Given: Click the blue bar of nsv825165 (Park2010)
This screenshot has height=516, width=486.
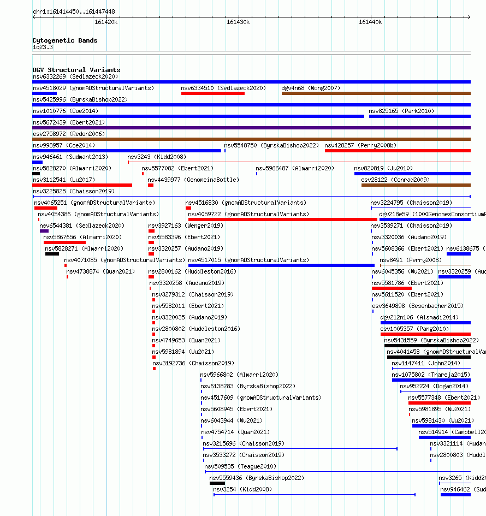Looking at the screenshot, I should tap(420, 116).
